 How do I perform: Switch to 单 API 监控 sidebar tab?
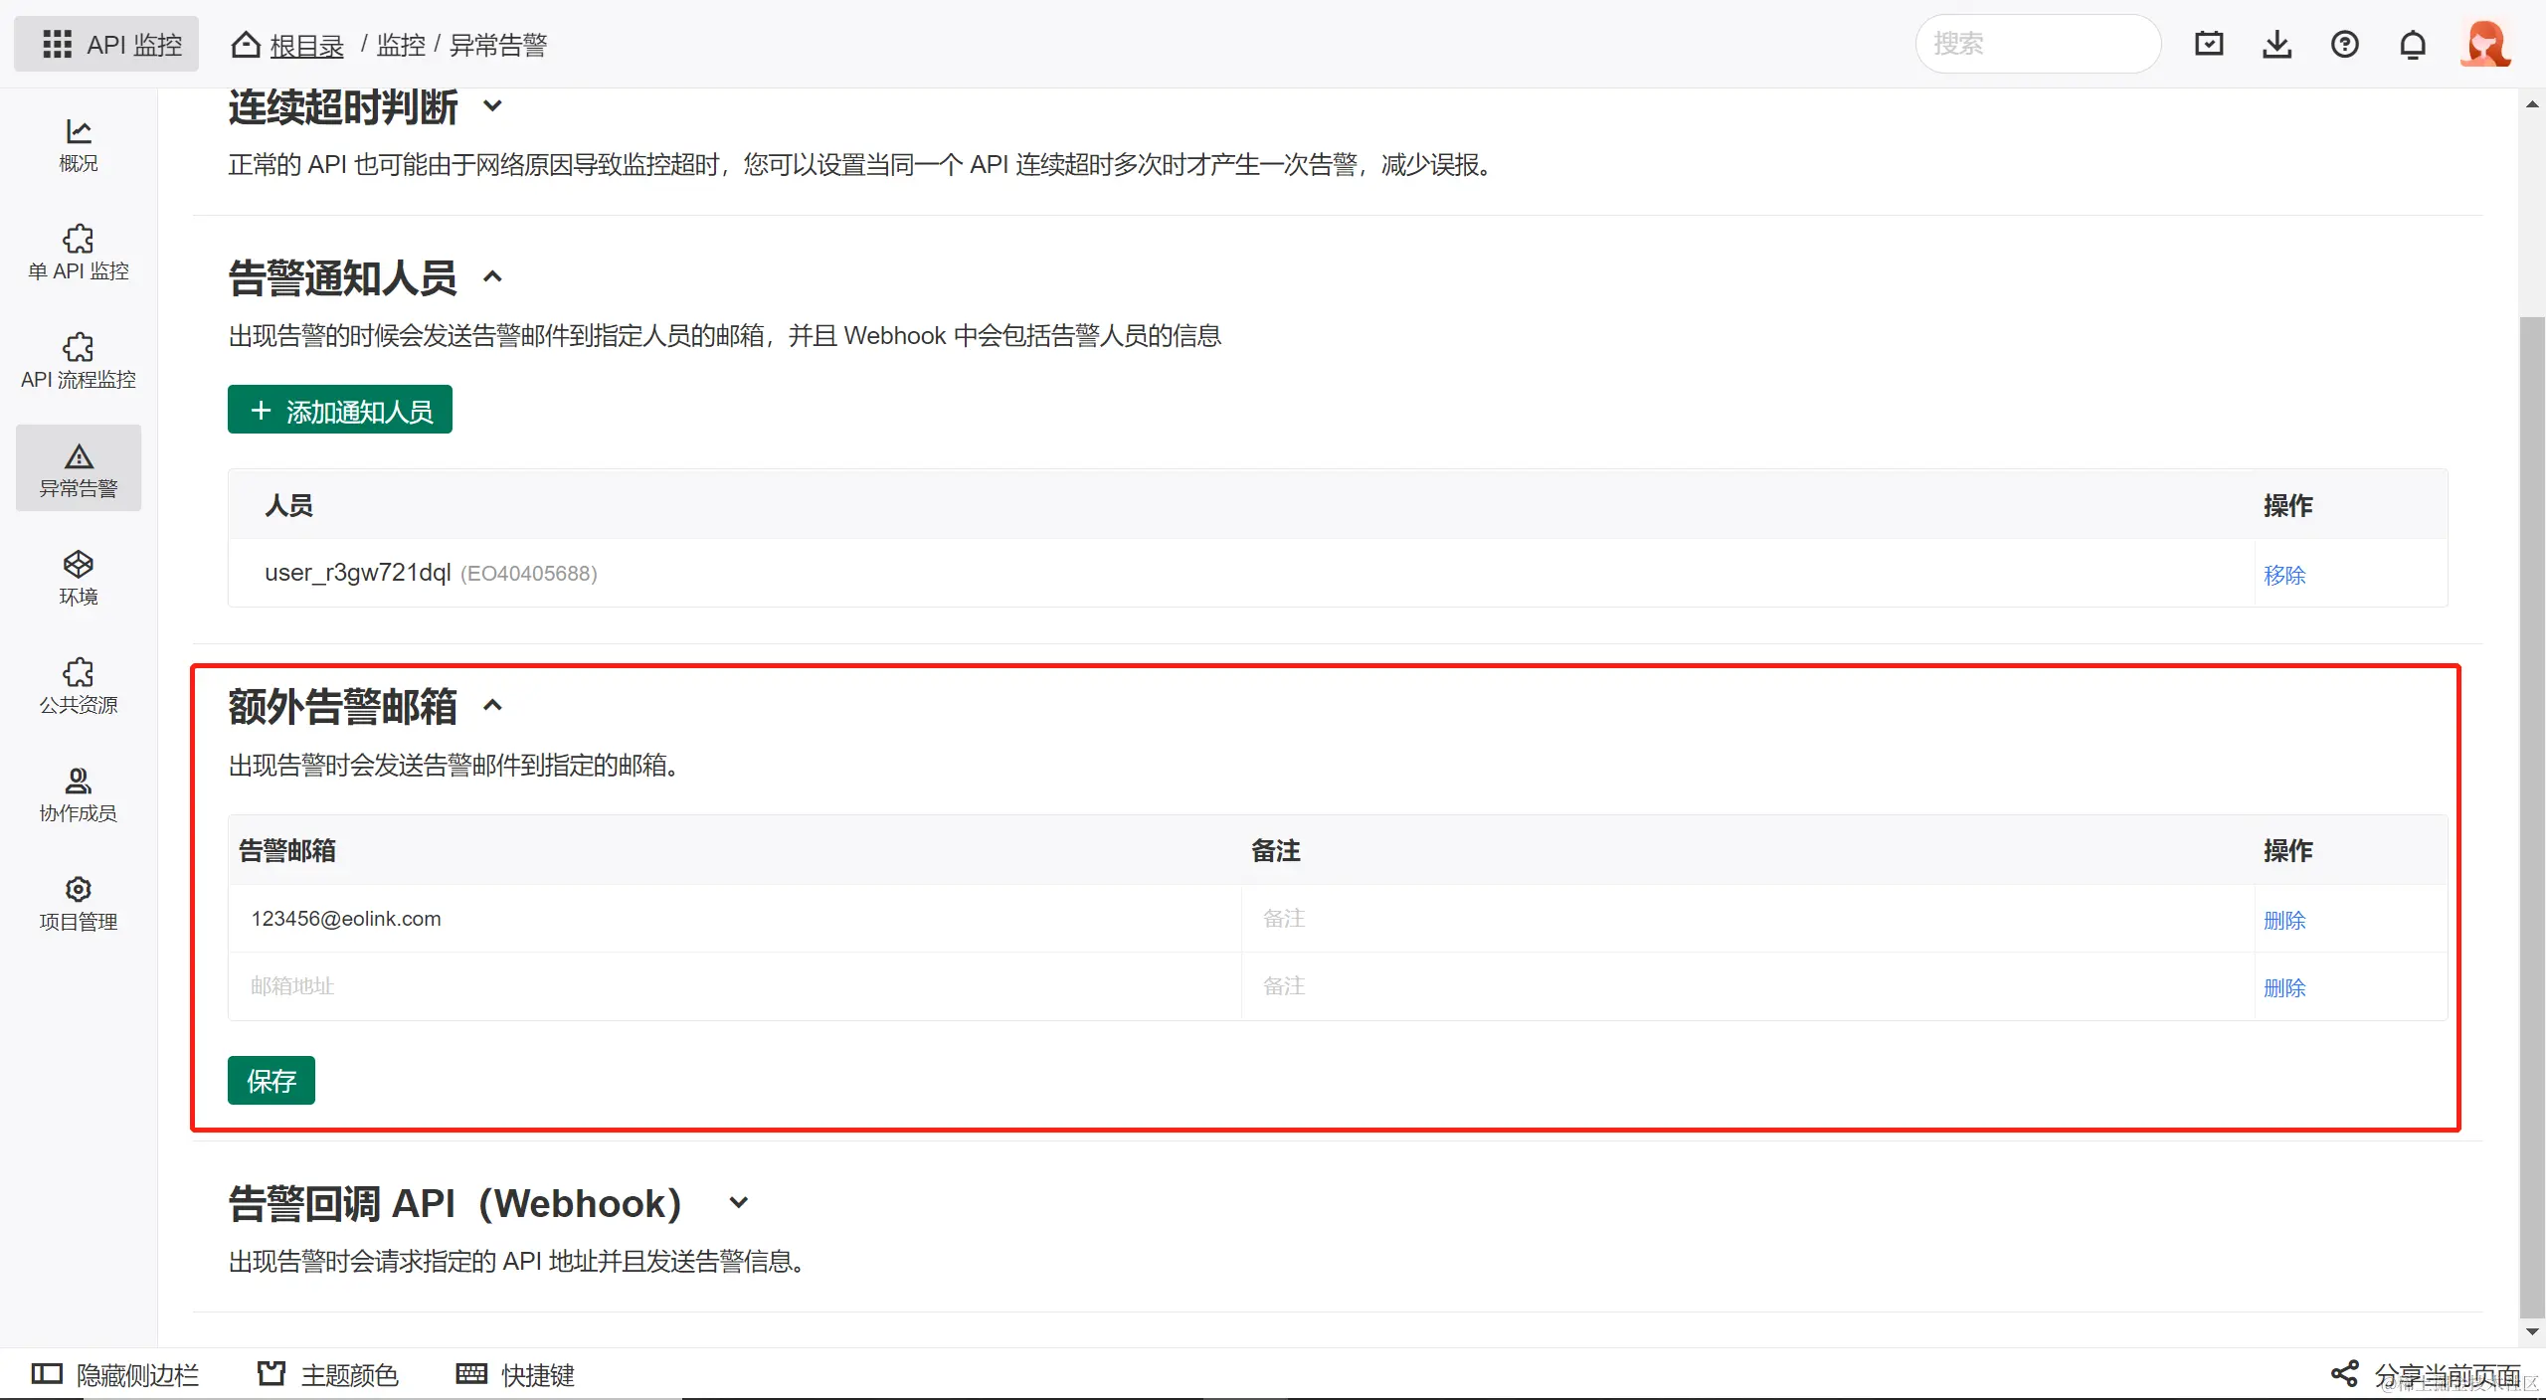coord(78,253)
